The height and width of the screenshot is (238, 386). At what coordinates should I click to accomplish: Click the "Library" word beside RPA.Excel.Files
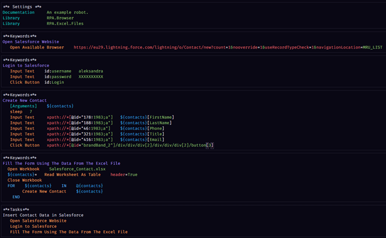coord(11,23)
